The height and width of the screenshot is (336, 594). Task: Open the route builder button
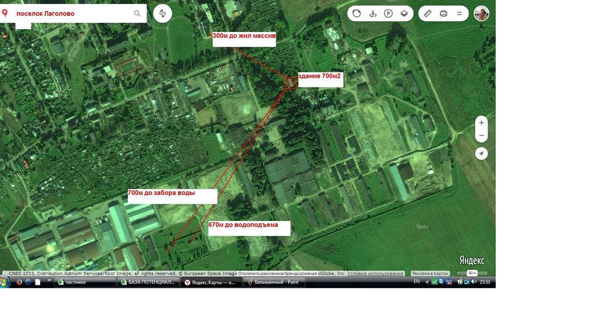(x=162, y=13)
